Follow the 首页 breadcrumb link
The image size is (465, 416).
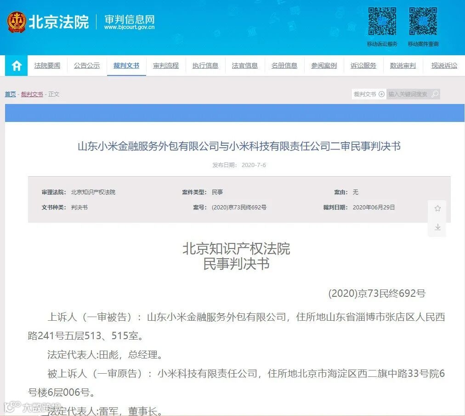click(11, 94)
